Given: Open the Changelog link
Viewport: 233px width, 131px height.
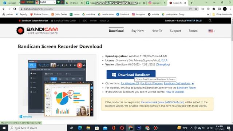Looking at the screenshot, I should [x=163, y=64].
